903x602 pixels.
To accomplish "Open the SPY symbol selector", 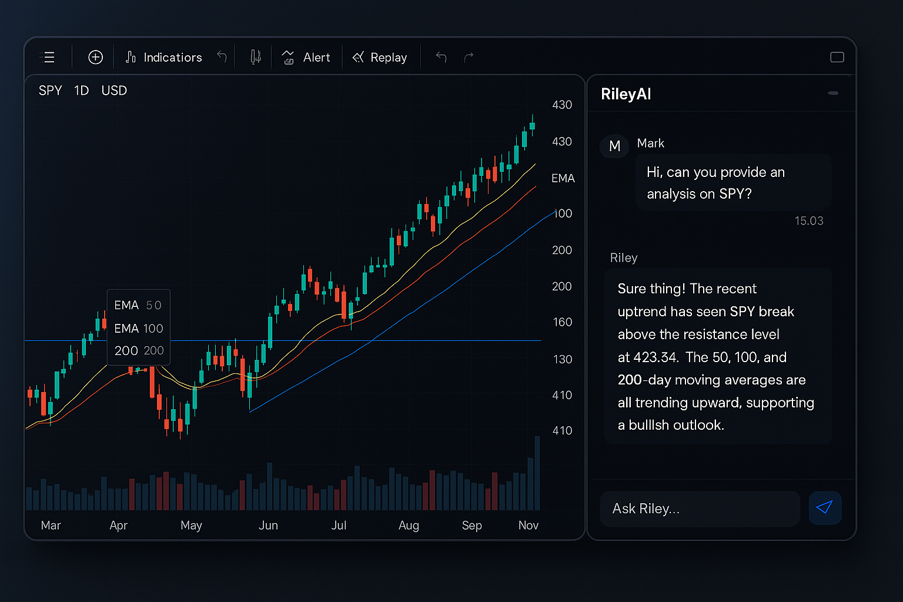I will click(50, 91).
